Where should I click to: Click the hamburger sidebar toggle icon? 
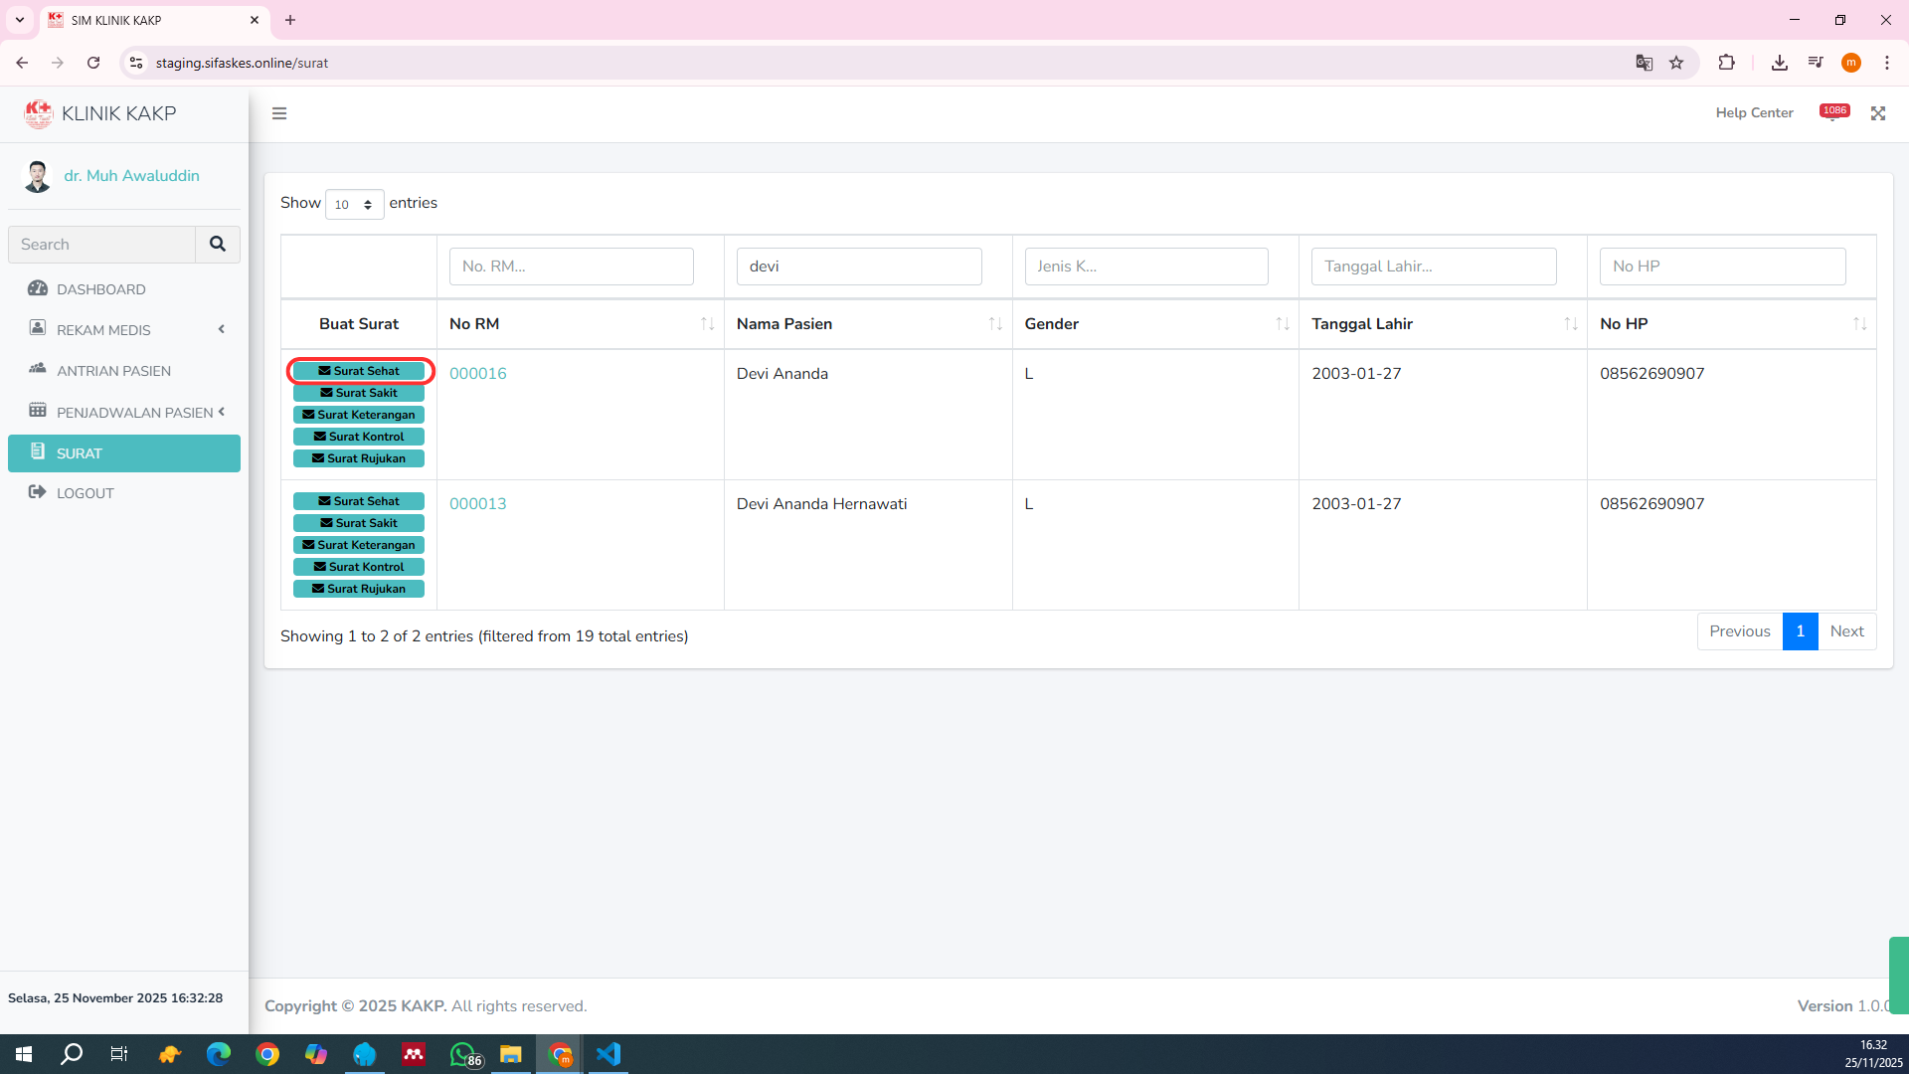[279, 113]
